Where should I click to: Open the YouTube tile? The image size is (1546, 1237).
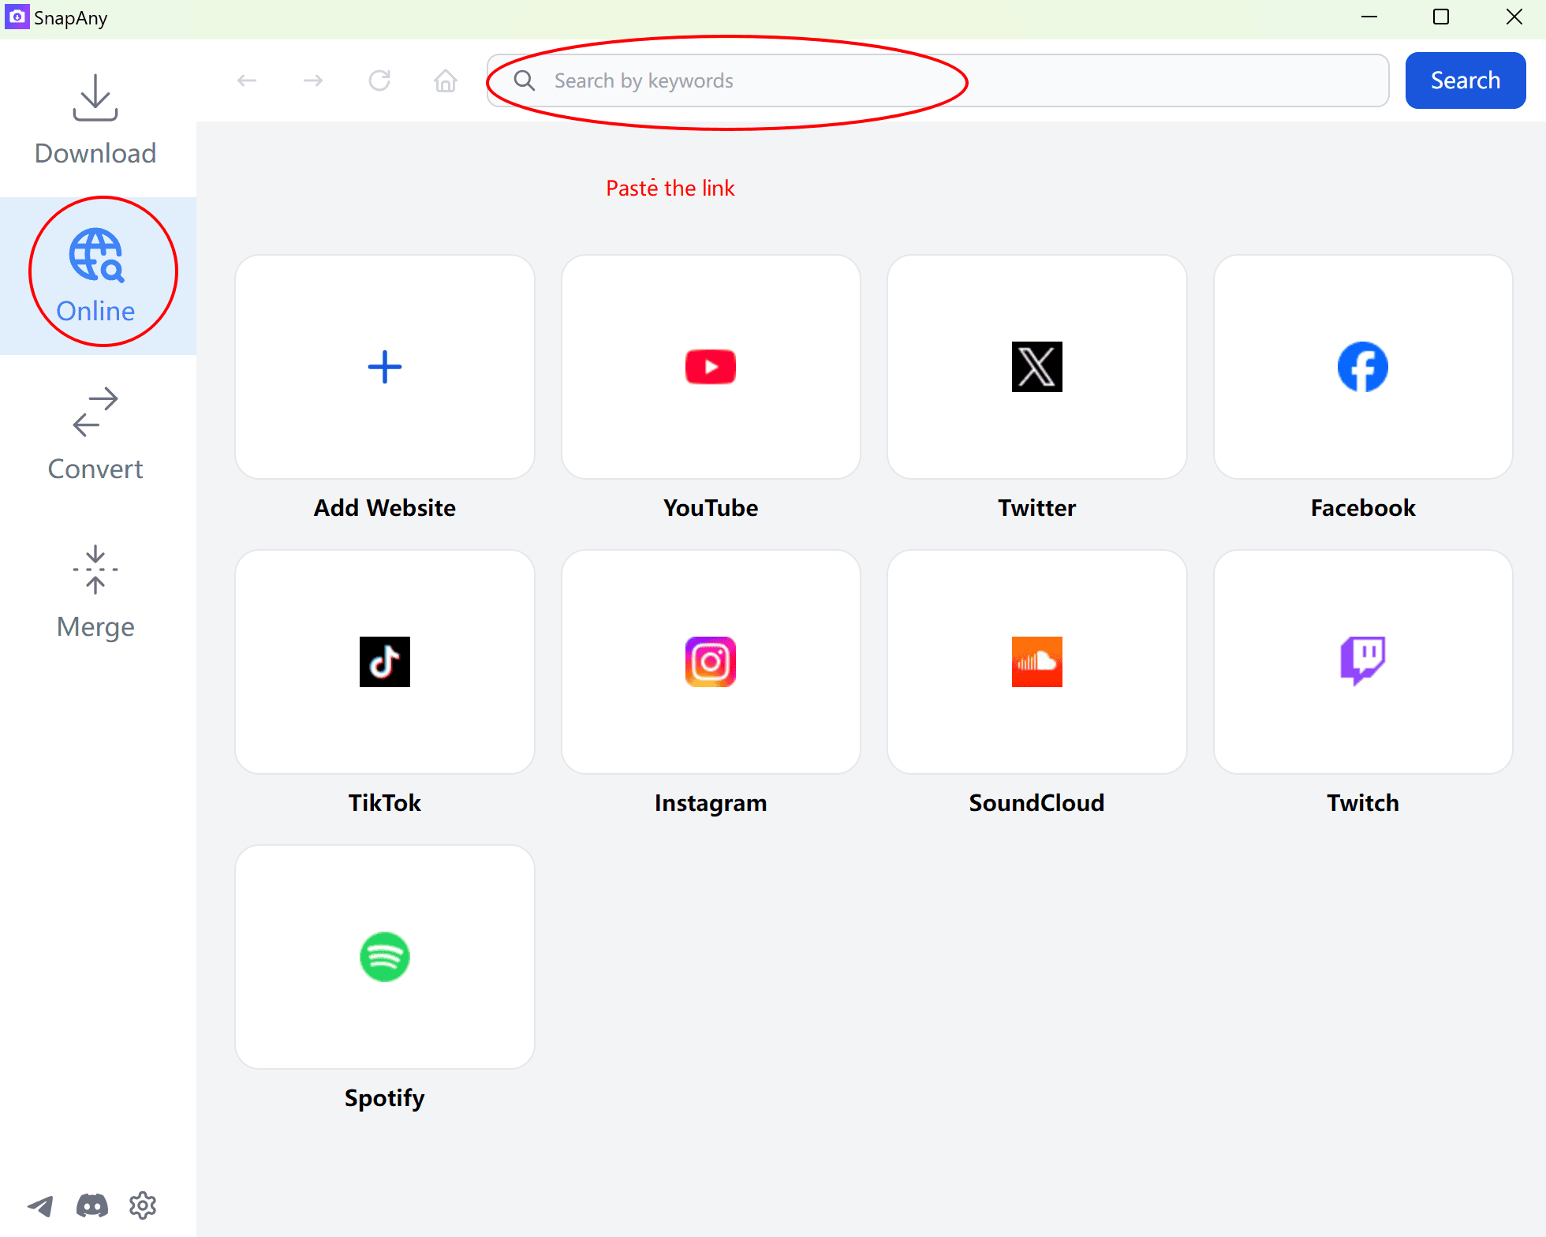(711, 367)
